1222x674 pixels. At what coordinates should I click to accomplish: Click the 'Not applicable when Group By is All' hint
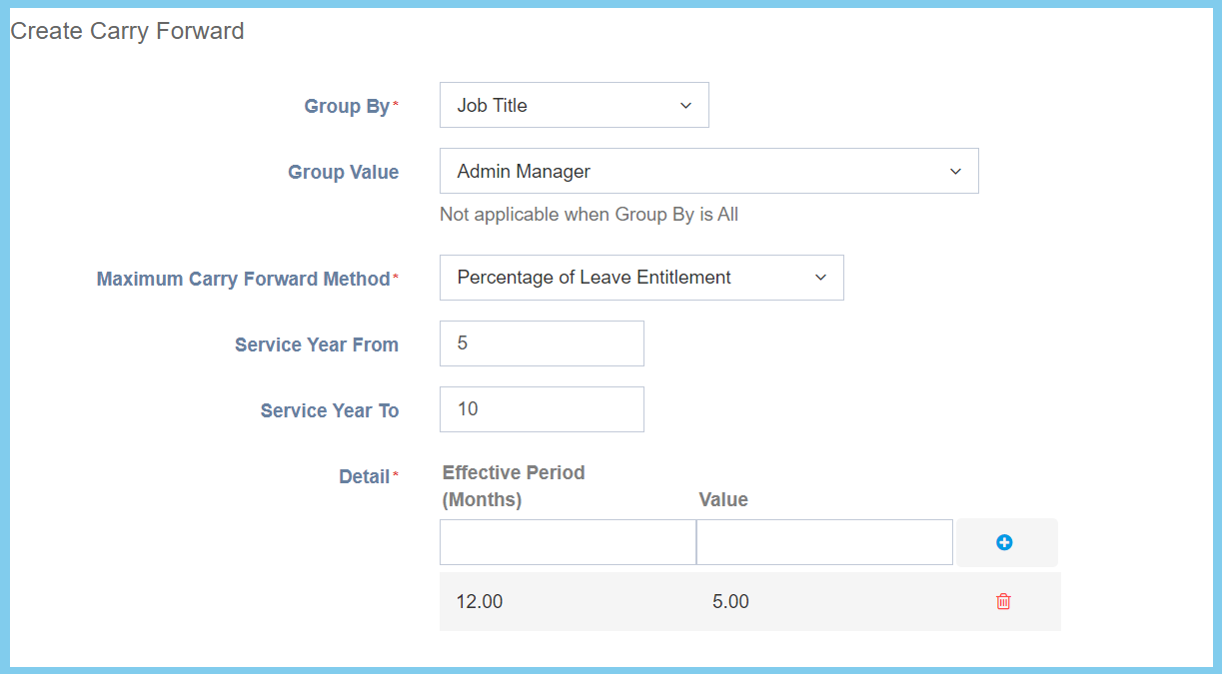(589, 214)
